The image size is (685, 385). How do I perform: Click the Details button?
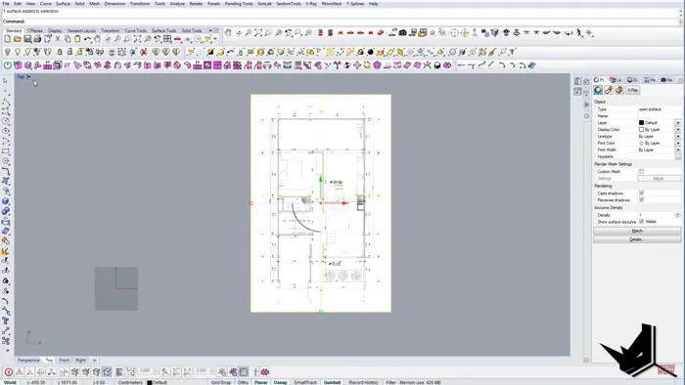[x=637, y=239]
